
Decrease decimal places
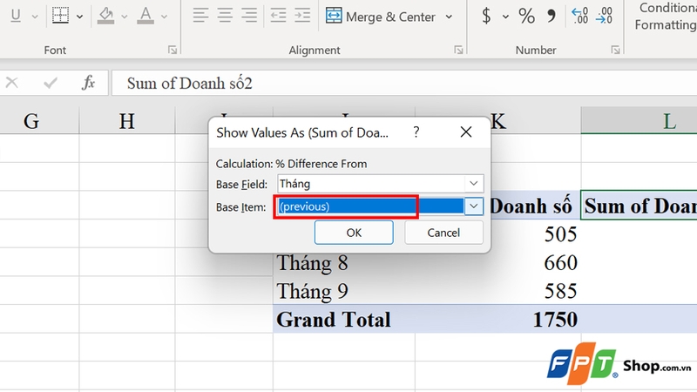click(605, 16)
